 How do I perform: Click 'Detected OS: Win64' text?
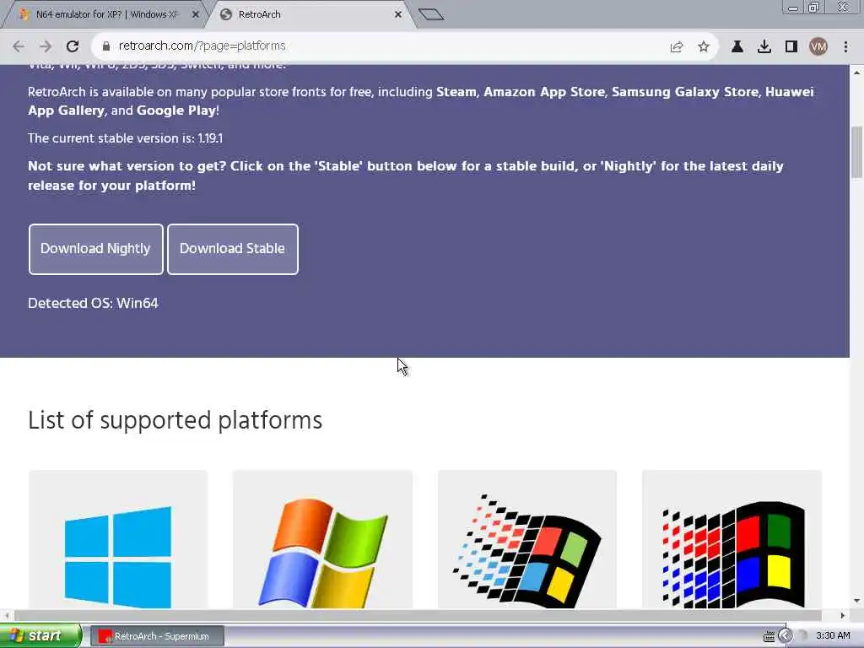[x=93, y=304]
